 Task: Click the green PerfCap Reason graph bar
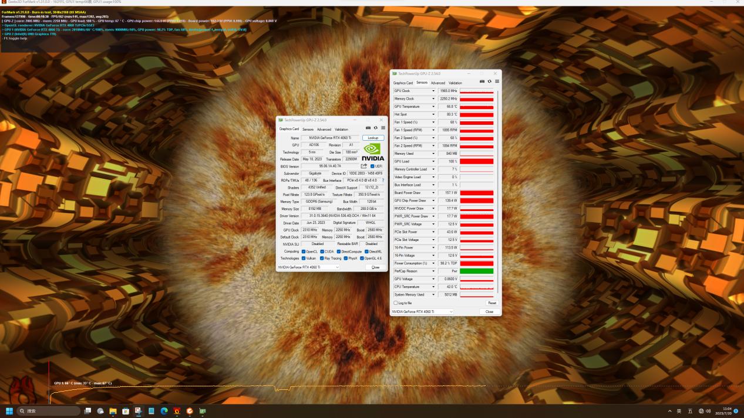click(477, 271)
